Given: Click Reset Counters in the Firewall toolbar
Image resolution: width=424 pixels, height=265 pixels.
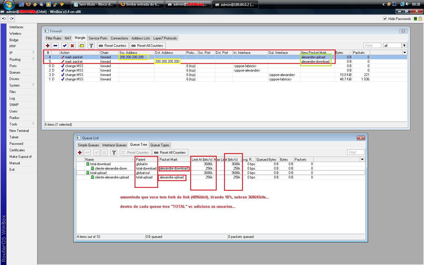Looking at the screenshot, I should (x=112, y=46).
